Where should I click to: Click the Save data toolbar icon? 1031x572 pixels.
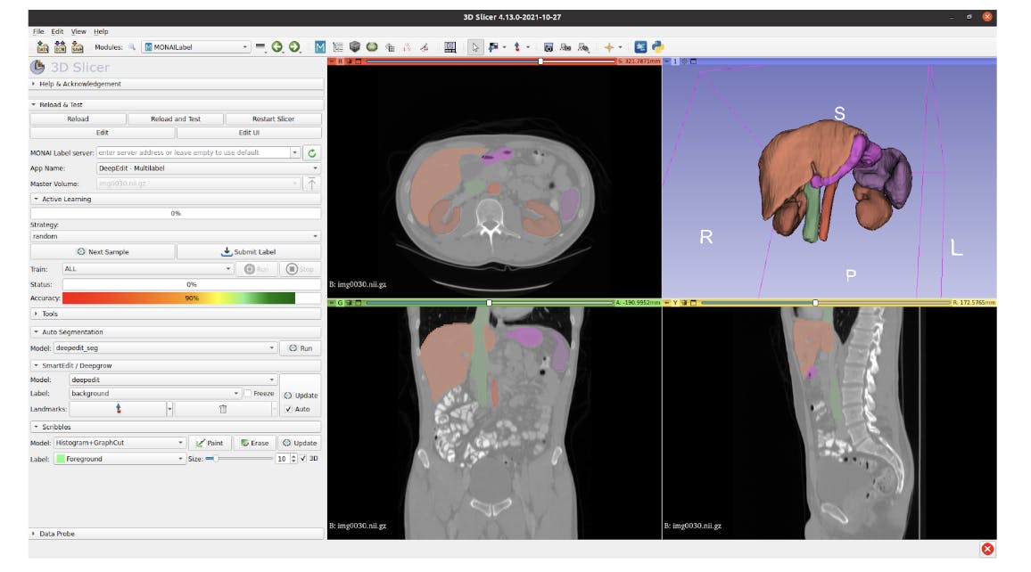(x=77, y=46)
